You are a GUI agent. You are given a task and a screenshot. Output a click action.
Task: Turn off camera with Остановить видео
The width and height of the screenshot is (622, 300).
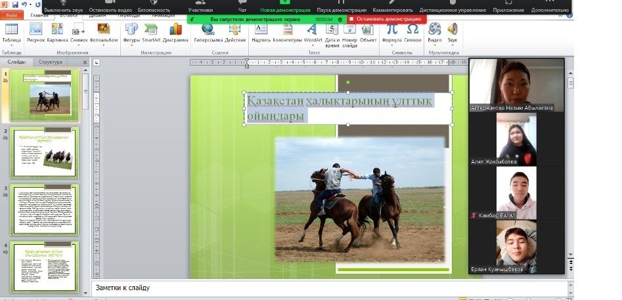[110, 7]
